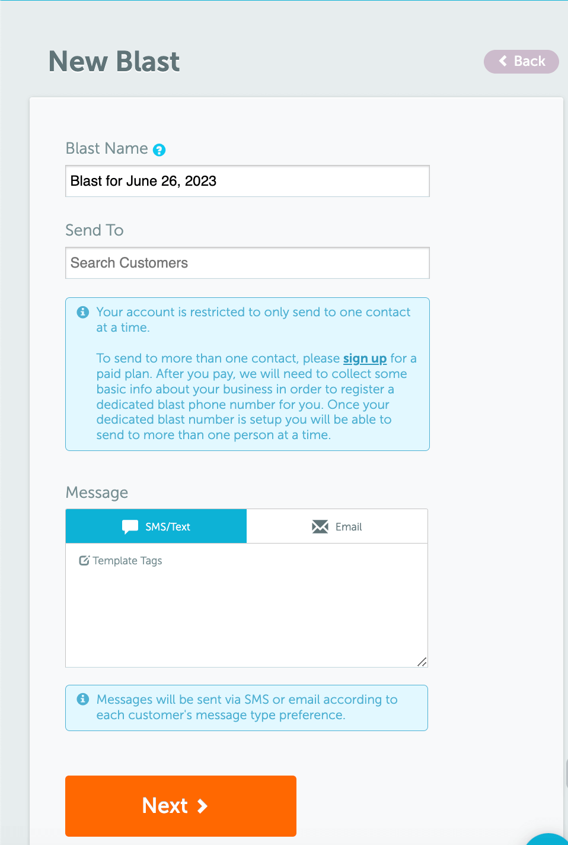The width and height of the screenshot is (568, 845).
Task: Open Template Tags via its pencil icon
Action: click(x=84, y=560)
